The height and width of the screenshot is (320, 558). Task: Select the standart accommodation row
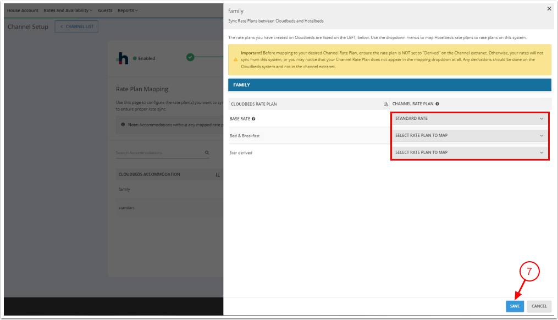[127, 208]
